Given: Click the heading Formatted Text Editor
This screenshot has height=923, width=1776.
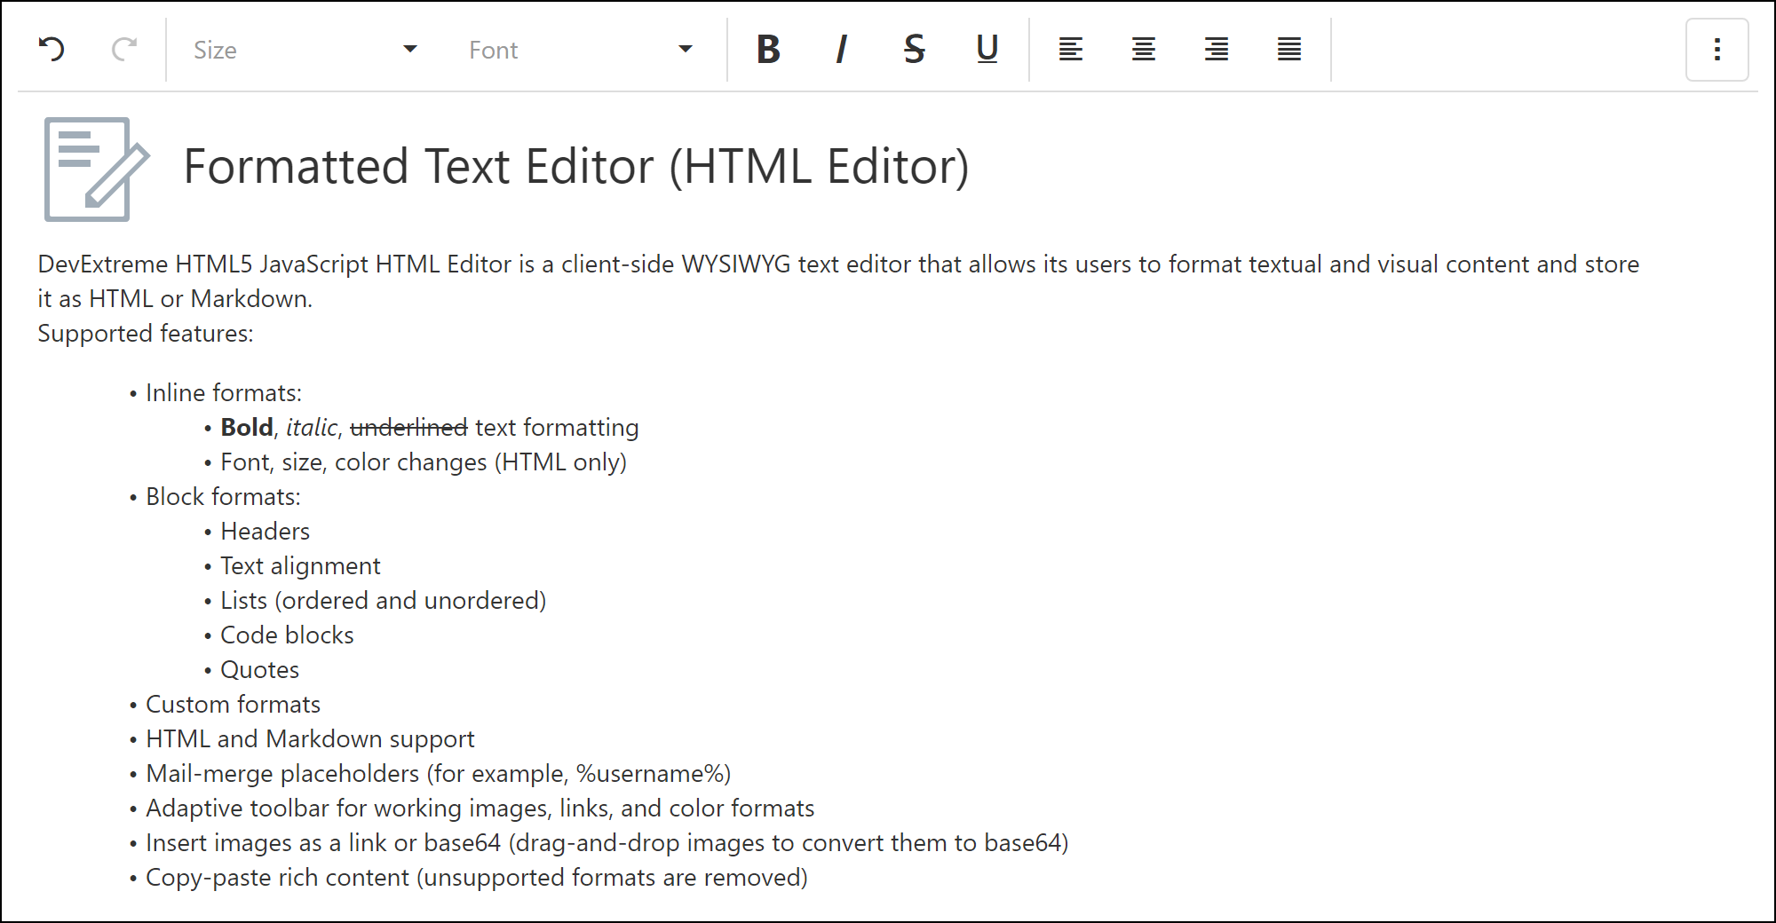Looking at the screenshot, I should [575, 167].
